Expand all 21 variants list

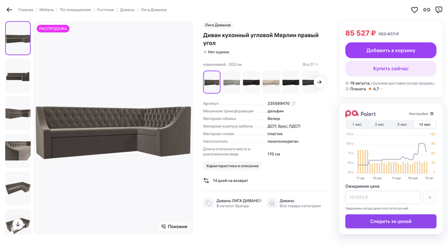[310, 64]
